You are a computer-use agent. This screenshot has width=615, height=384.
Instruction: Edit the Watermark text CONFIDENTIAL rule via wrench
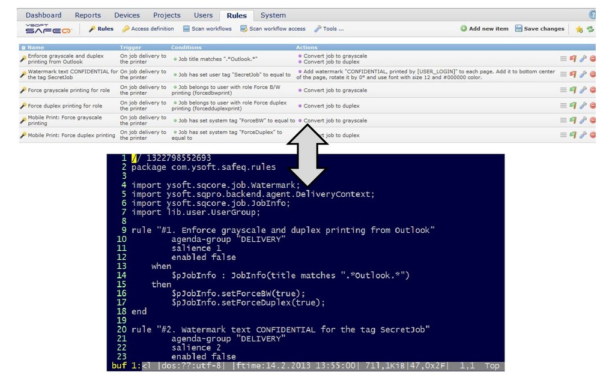[x=583, y=74]
